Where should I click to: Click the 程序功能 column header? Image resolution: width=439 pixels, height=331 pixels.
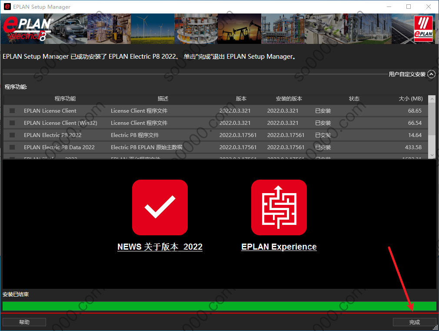pyautogui.click(x=65, y=99)
